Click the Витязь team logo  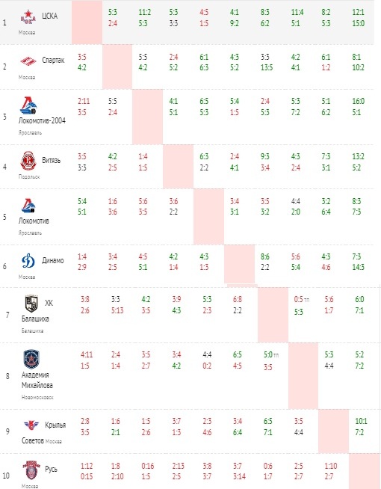coord(28,161)
